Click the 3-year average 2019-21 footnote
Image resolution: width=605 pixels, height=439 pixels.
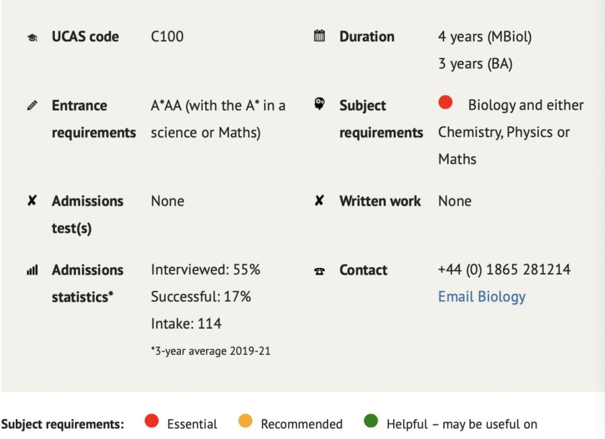tap(211, 351)
